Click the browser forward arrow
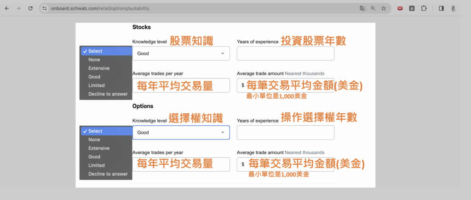 point(18,8)
